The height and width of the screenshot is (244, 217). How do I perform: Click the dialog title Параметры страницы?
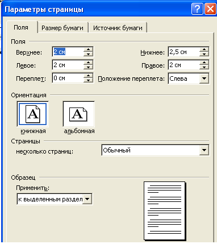tap(44, 10)
